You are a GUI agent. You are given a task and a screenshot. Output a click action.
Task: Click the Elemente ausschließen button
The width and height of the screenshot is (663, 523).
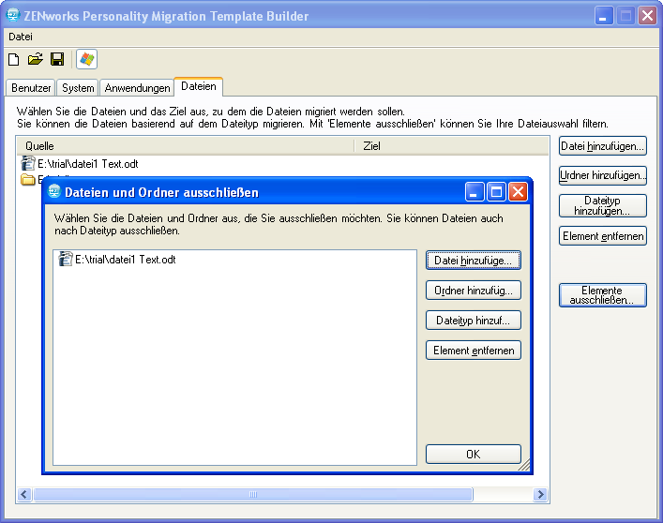click(x=603, y=295)
